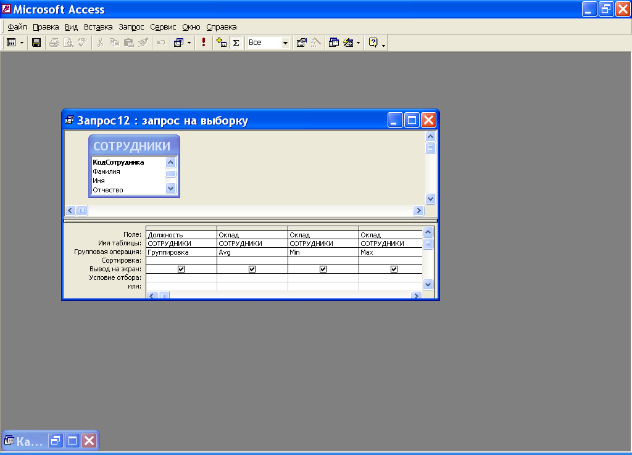Click the Print icon in toolbar

click(x=54, y=43)
